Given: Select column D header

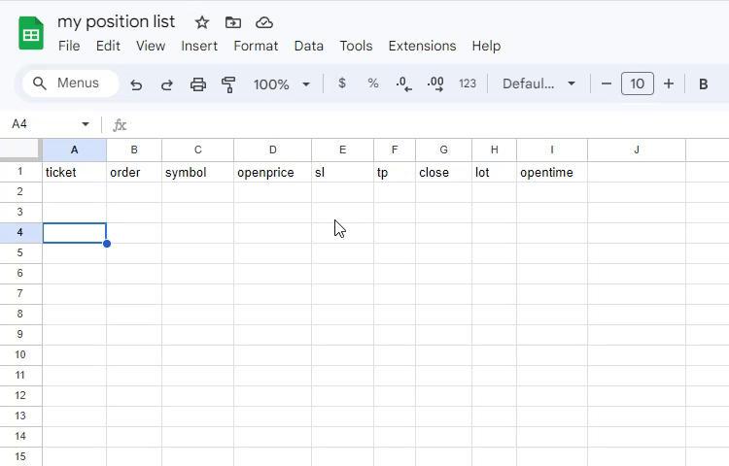Looking at the screenshot, I should tap(273, 150).
